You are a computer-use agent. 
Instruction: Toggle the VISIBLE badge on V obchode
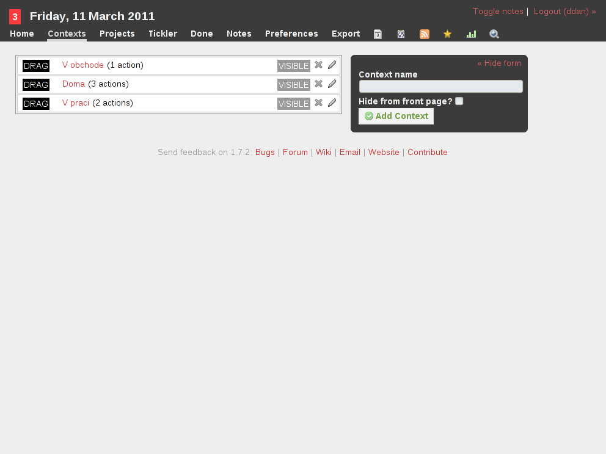tap(294, 66)
